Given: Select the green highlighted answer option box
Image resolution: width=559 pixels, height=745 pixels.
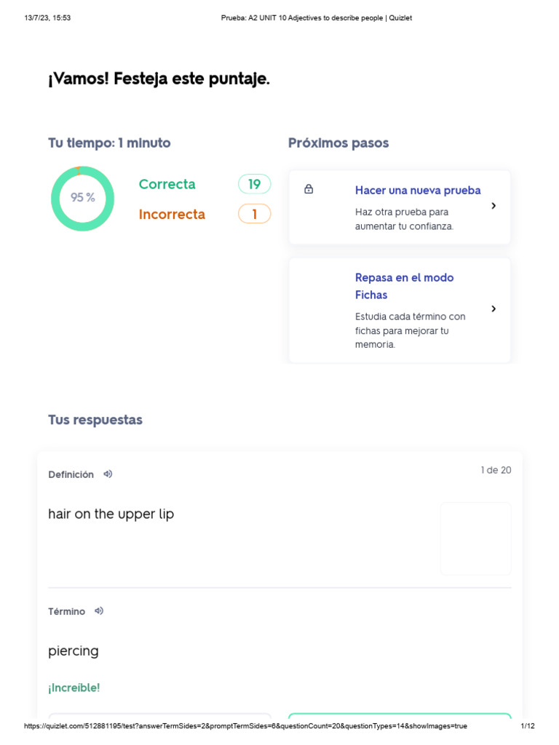Looking at the screenshot, I should click(x=400, y=716).
